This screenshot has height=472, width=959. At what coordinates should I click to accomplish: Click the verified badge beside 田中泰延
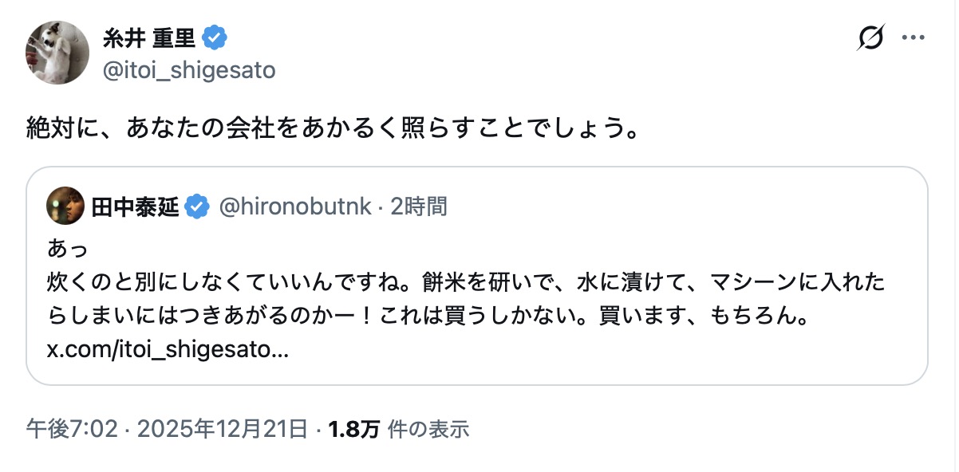(x=197, y=207)
